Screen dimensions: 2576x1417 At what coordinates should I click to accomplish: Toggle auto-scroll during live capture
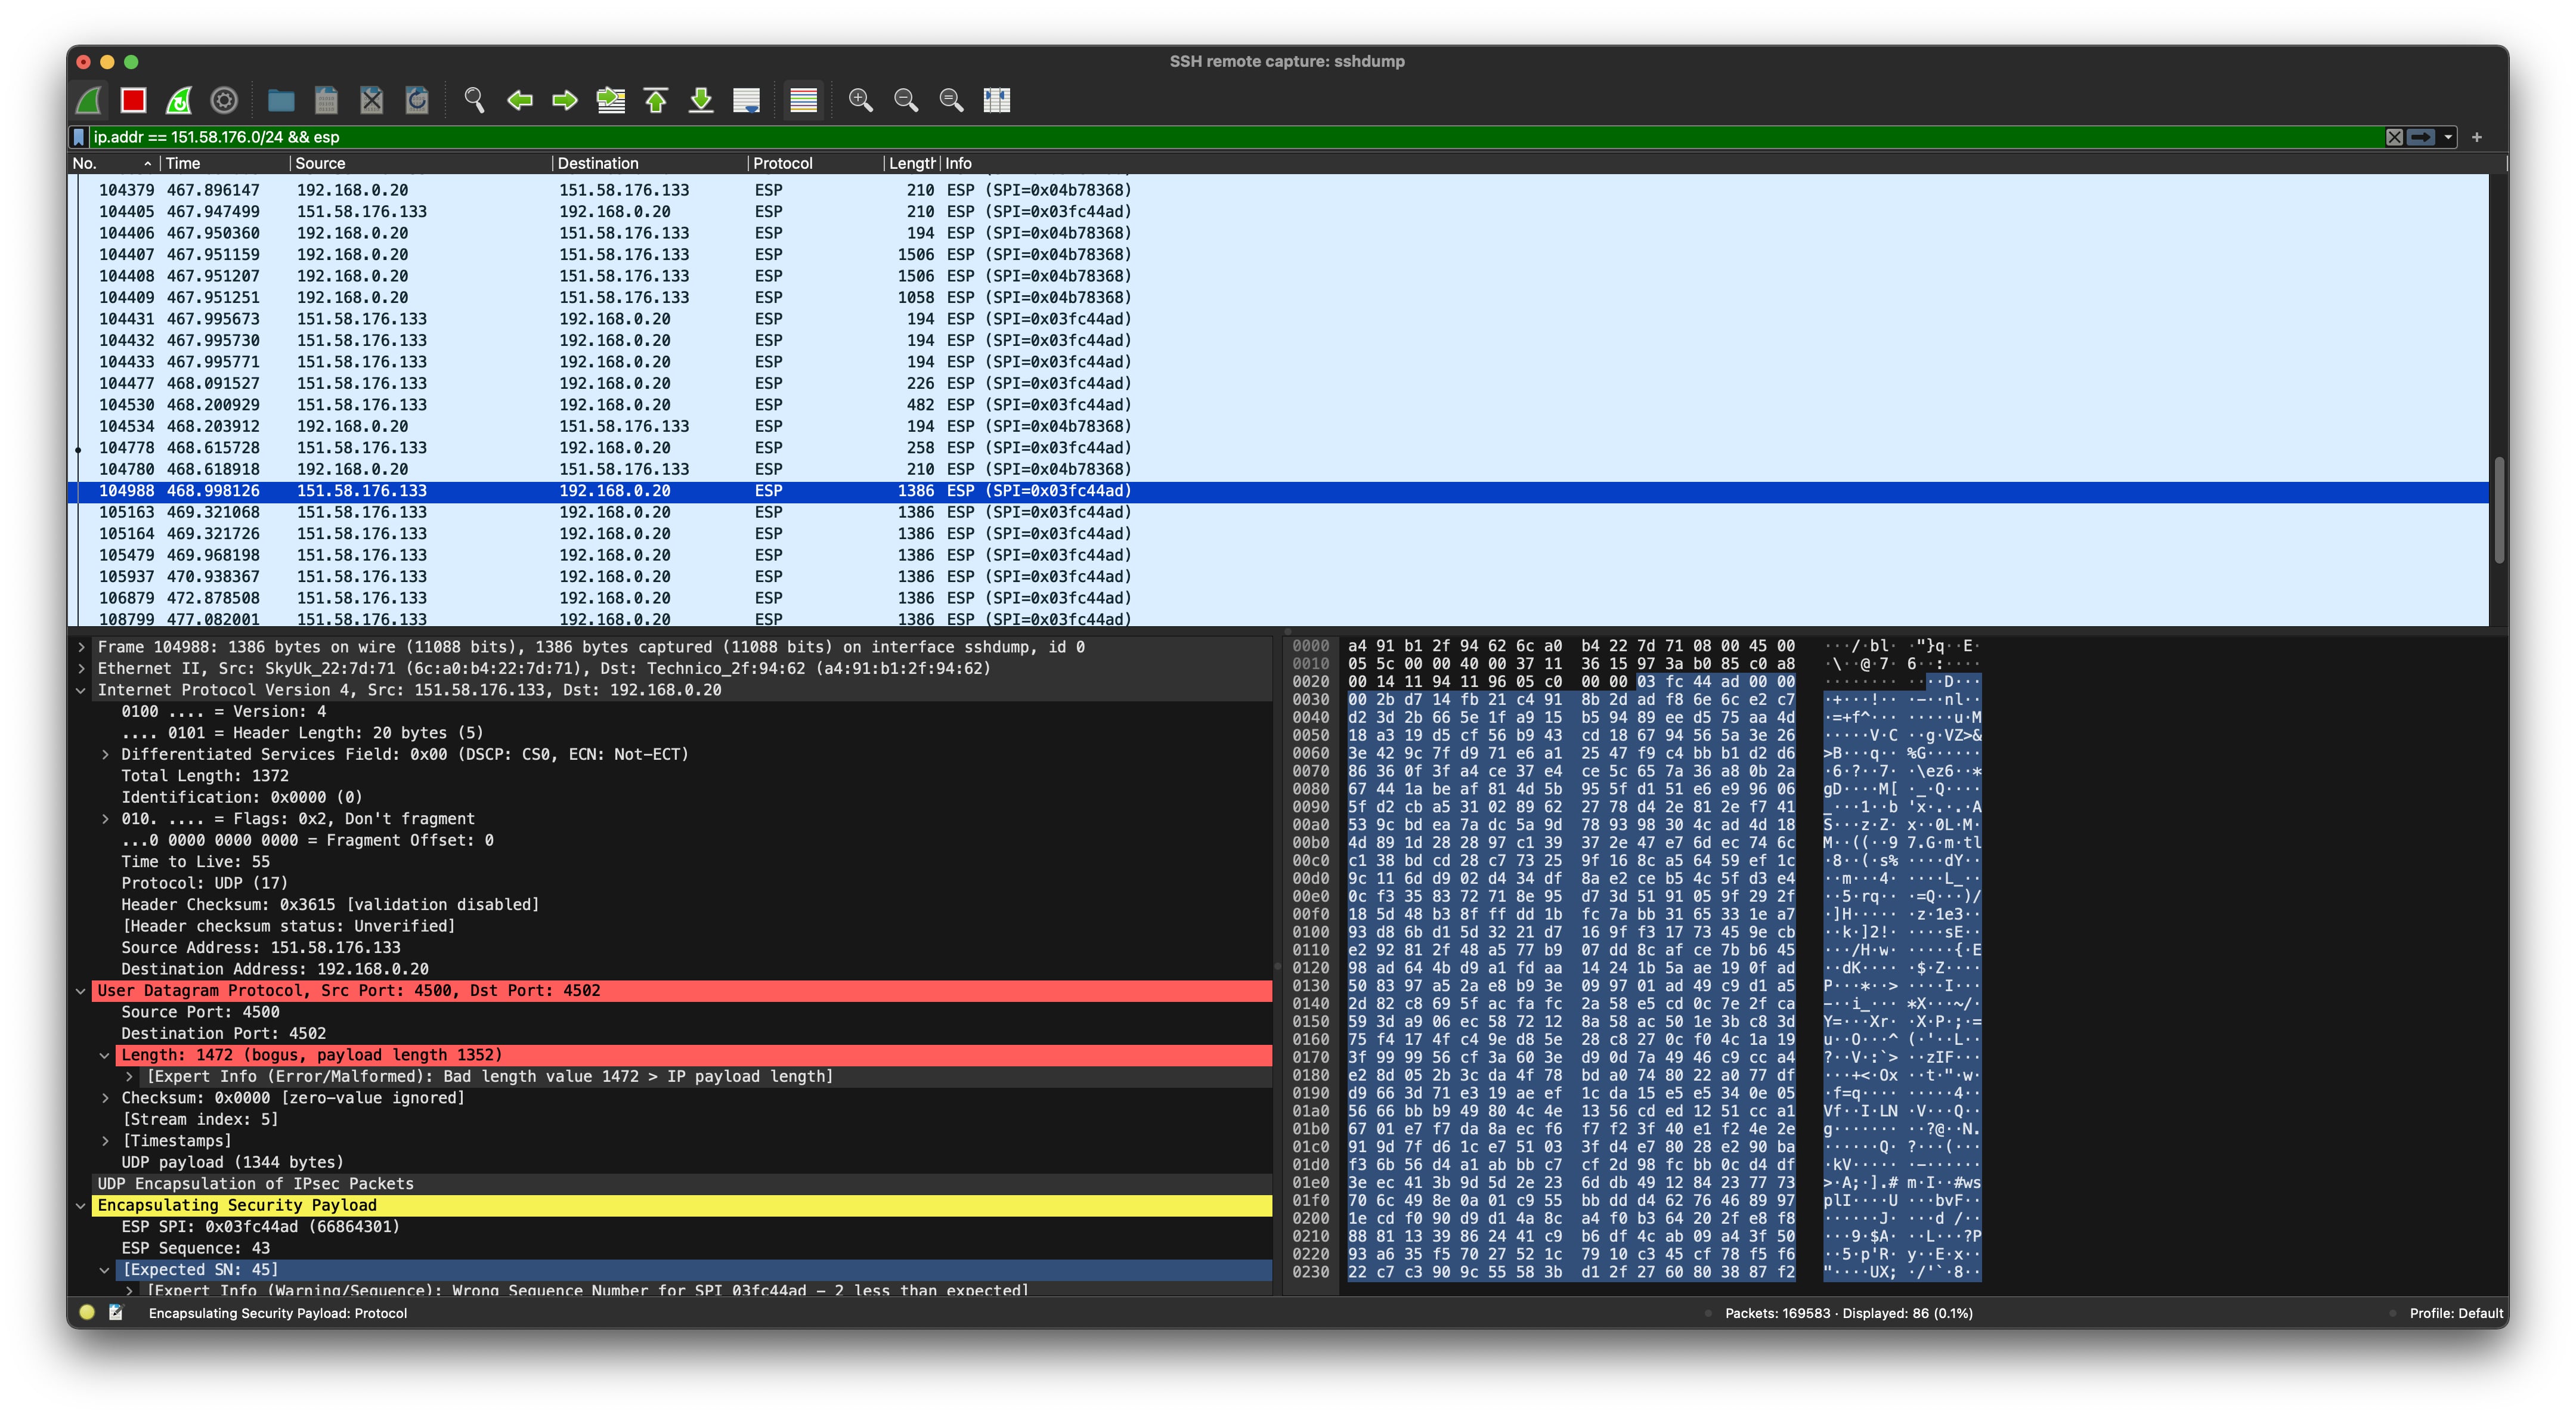click(746, 100)
